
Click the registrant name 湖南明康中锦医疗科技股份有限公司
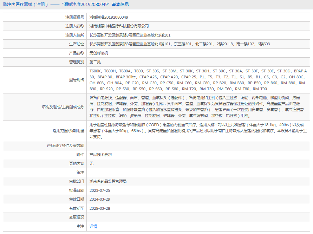(x=116, y=26)
